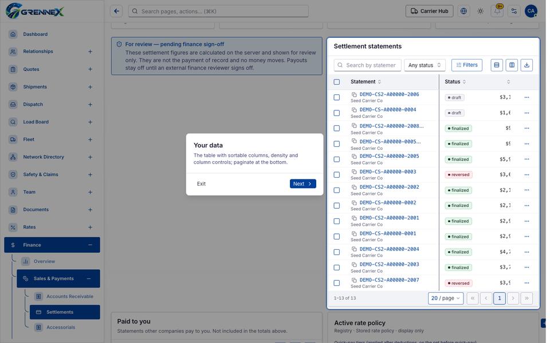The width and height of the screenshot is (550, 343).
Task: Check the row DEMO-CS-A00000-0002
Action: pos(337,205)
